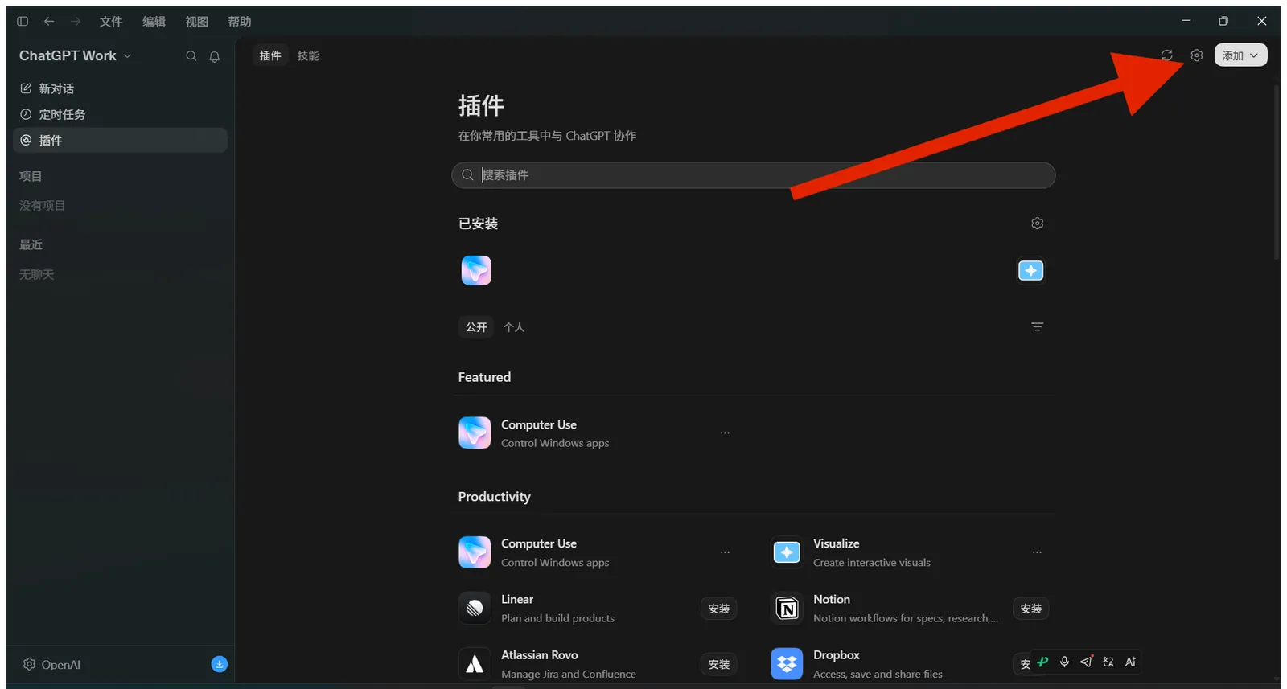
Task: Click the translate icon in floating toolbar
Action: (1108, 662)
